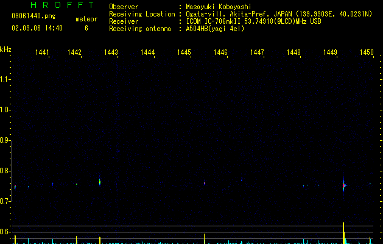Click the A504HB(yagi 4el) antenna text
Viewport: 383px width, 244px height.
(x=215, y=29)
